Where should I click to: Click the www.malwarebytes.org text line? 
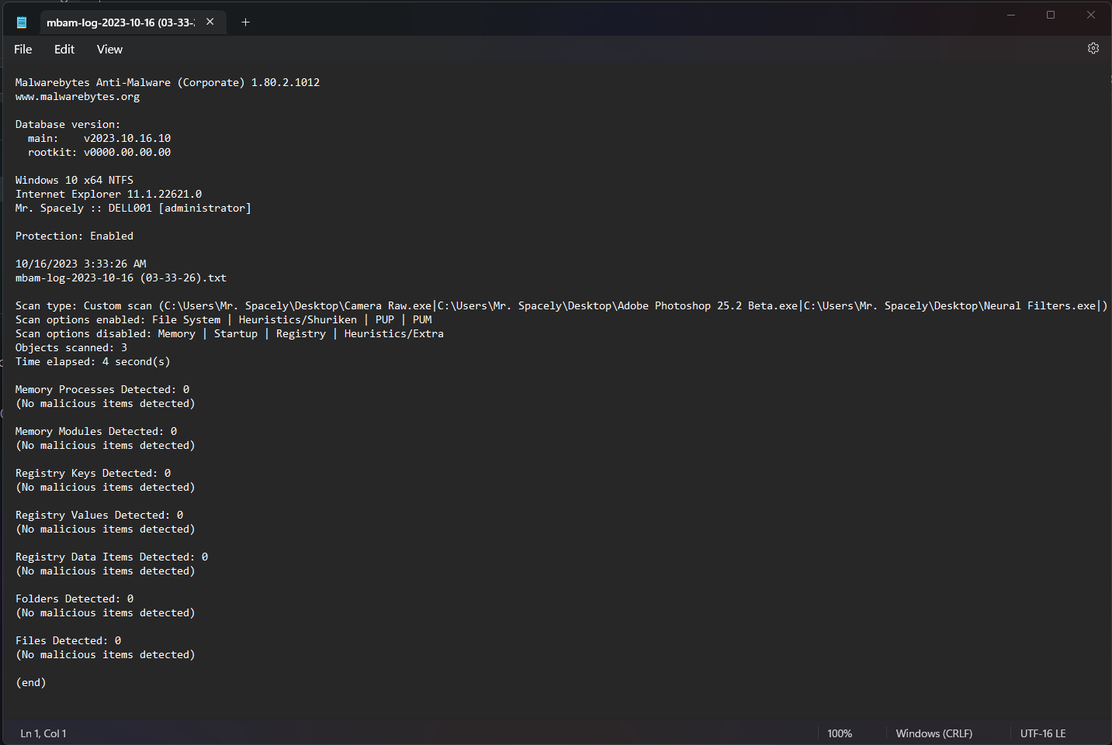(x=78, y=97)
